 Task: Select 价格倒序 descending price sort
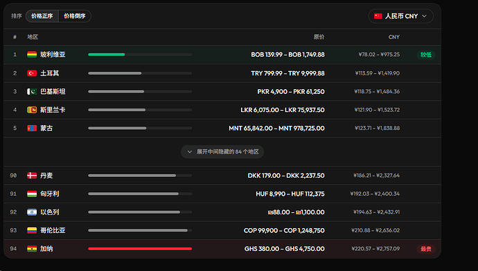coord(75,16)
